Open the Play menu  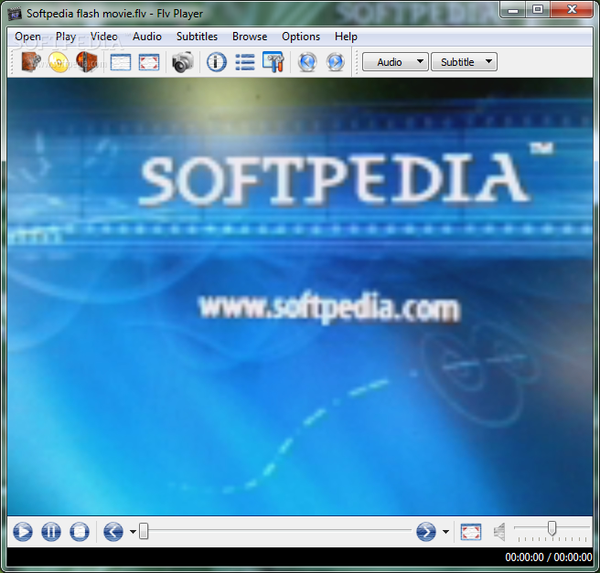click(66, 37)
